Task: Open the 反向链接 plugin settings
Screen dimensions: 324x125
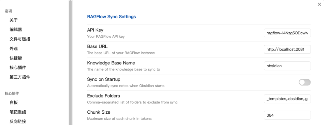Action: [18, 121]
